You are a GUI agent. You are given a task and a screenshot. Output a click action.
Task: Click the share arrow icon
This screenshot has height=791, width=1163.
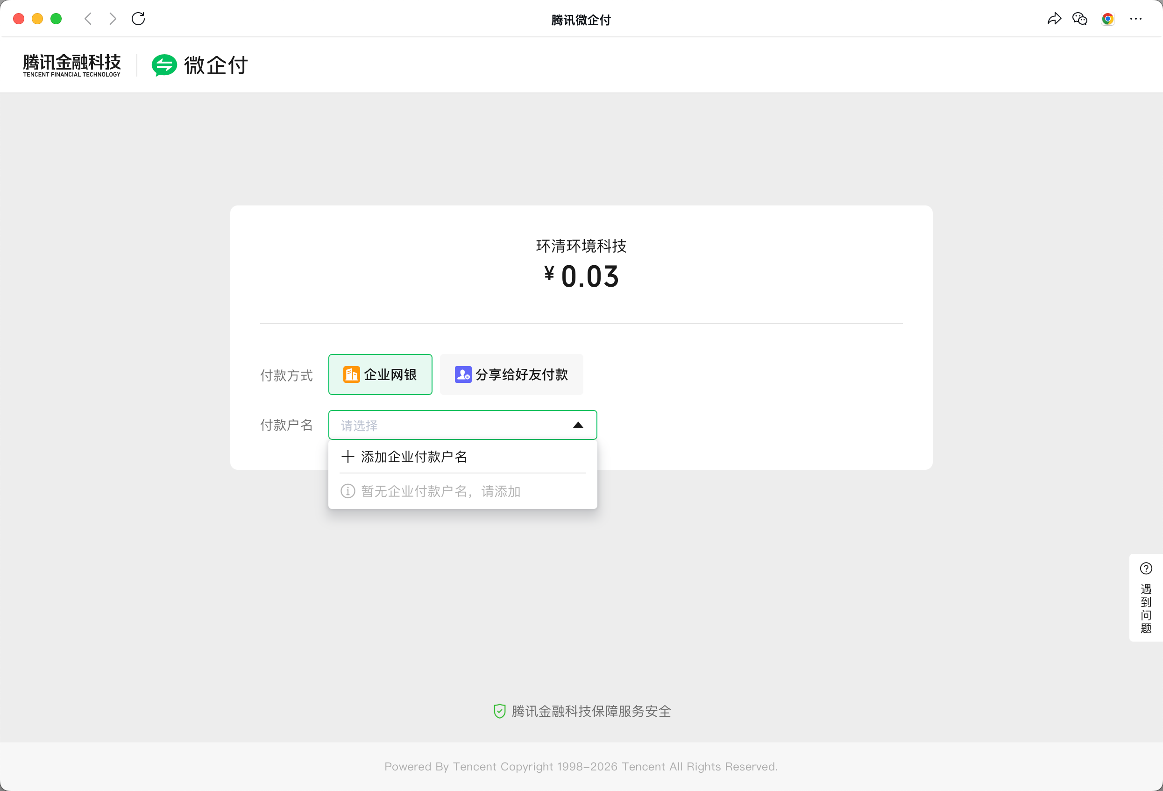(x=1055, y=19)
